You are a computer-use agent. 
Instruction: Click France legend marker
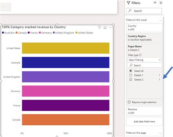(28, 33)
